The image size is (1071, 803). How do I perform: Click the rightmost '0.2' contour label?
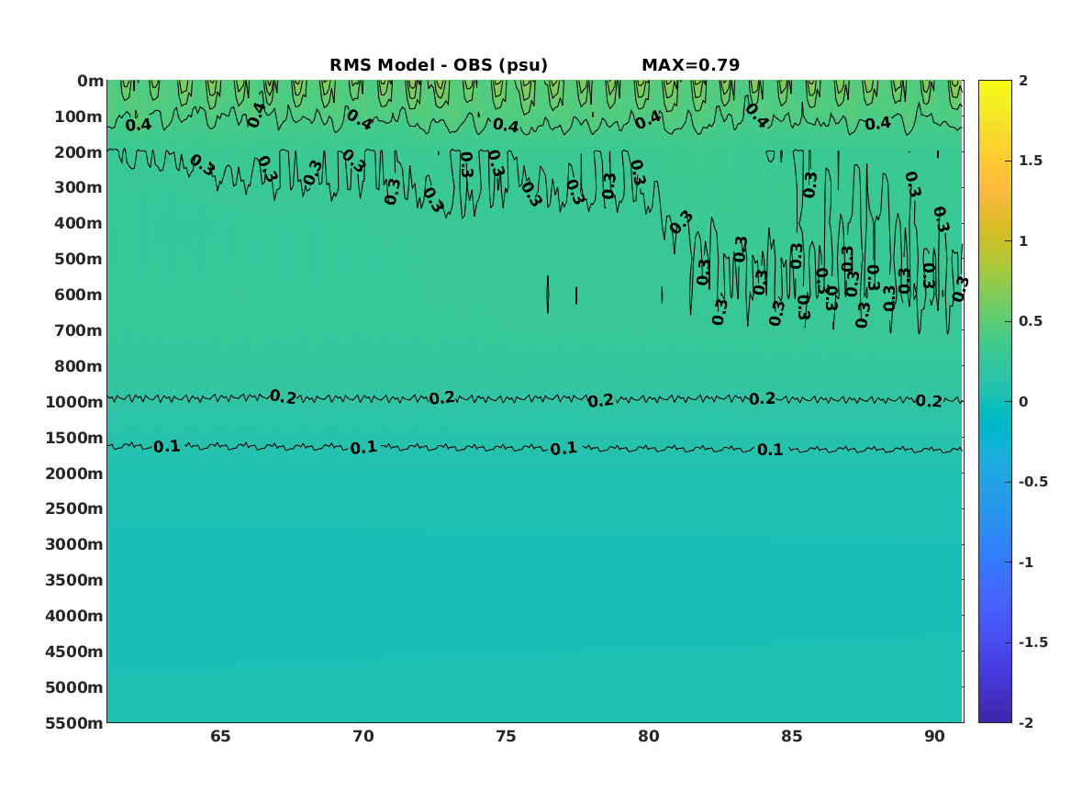point(929,401)
